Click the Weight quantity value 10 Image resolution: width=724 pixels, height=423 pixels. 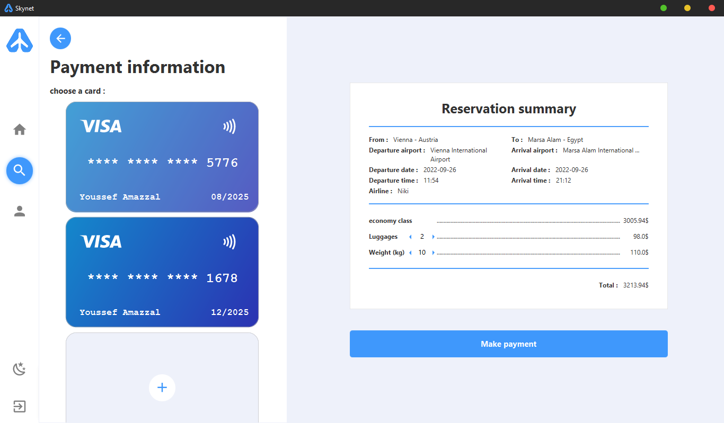(422, 253)
